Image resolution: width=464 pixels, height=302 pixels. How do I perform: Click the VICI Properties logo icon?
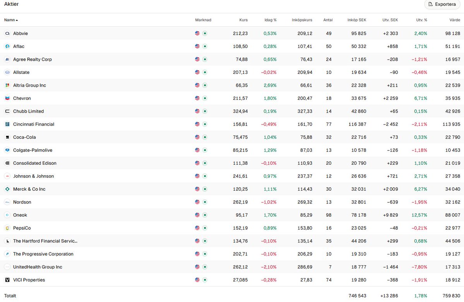(x=7, y=280)
